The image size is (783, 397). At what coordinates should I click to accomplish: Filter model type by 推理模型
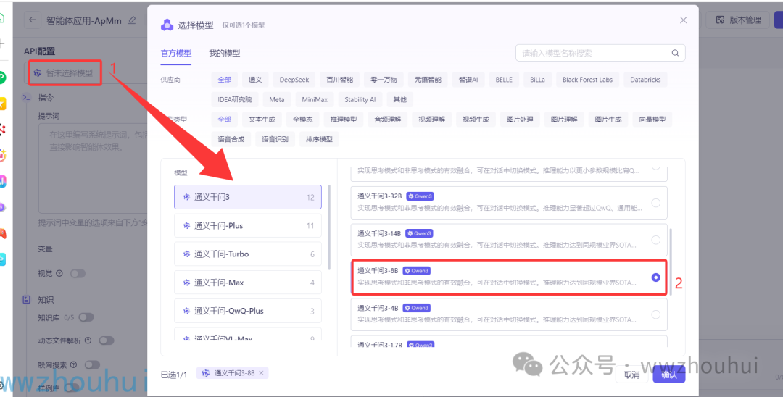(344, 120)
